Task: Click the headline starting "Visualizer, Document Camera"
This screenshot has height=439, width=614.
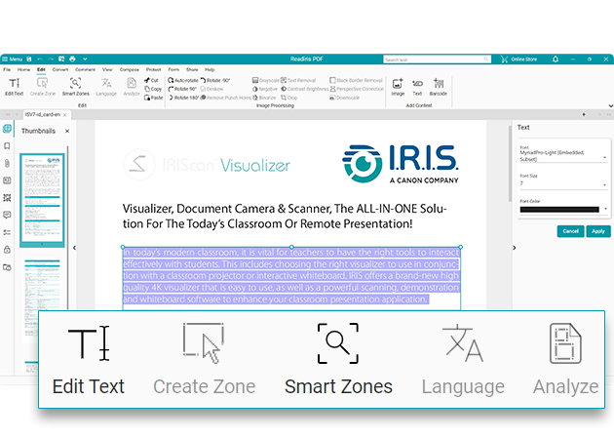Action: coord(285,216)
